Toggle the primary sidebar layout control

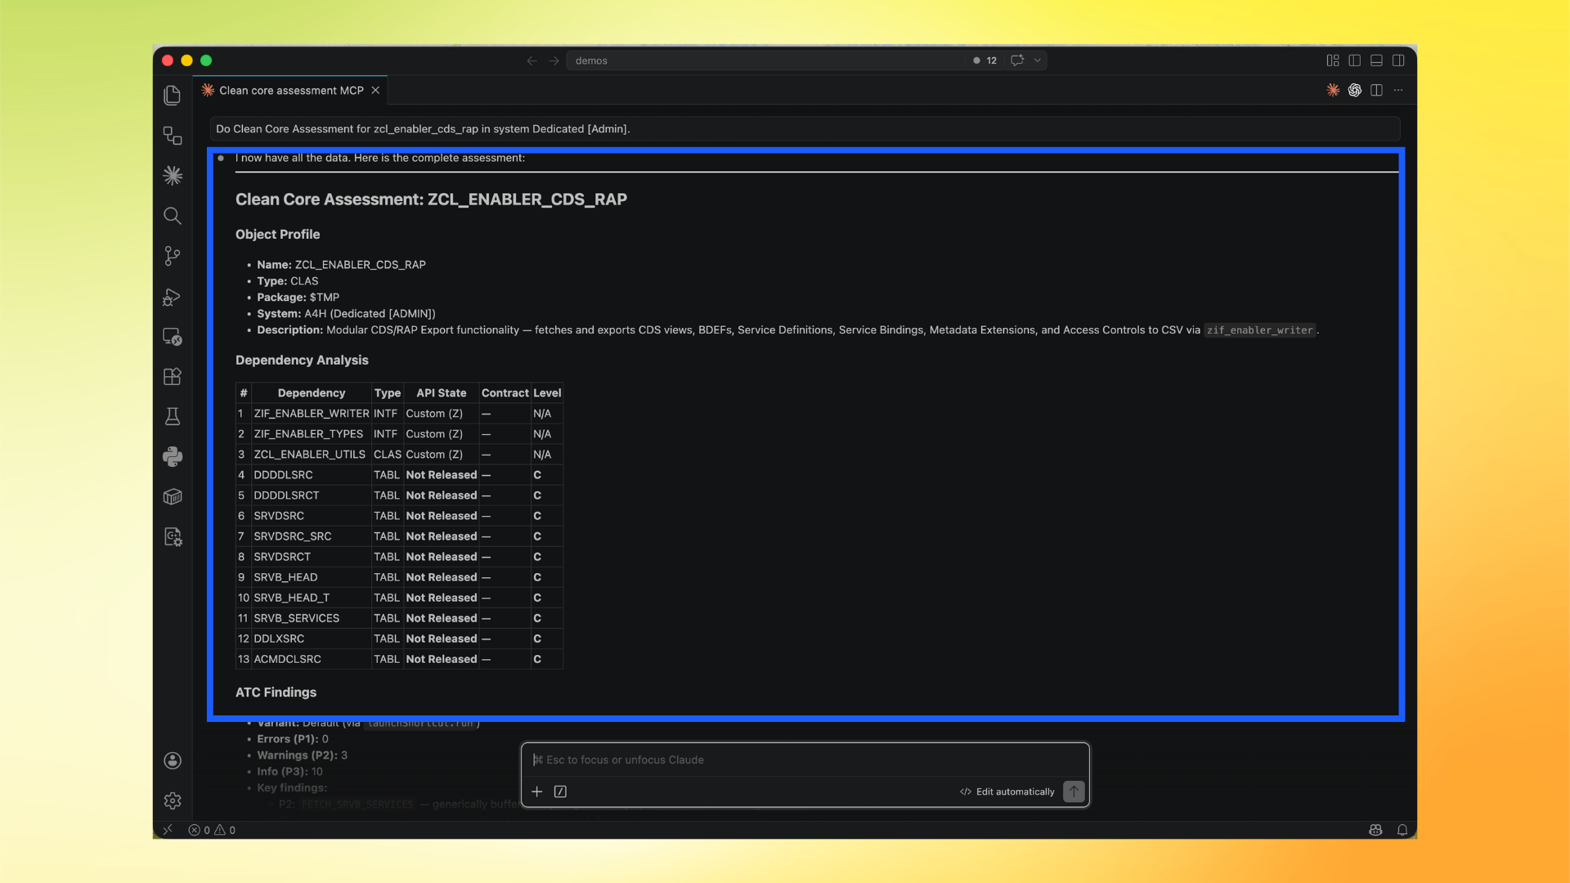pos(1355,60)
